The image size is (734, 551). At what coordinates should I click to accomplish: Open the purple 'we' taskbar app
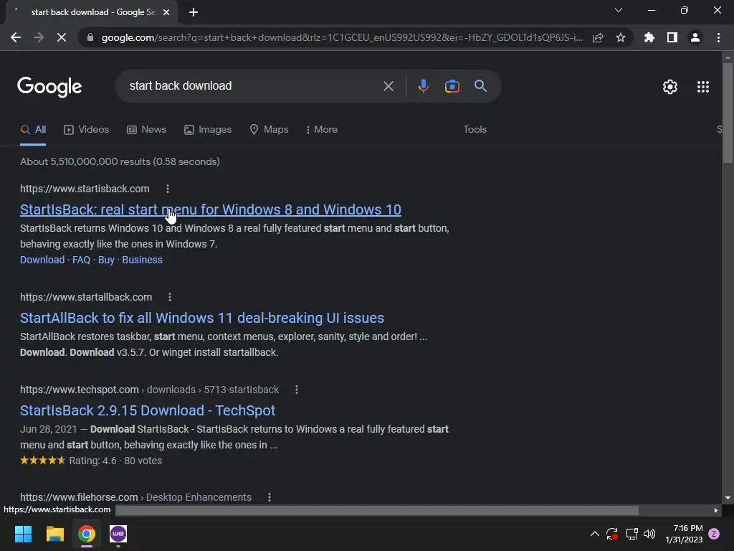(118, 534)
